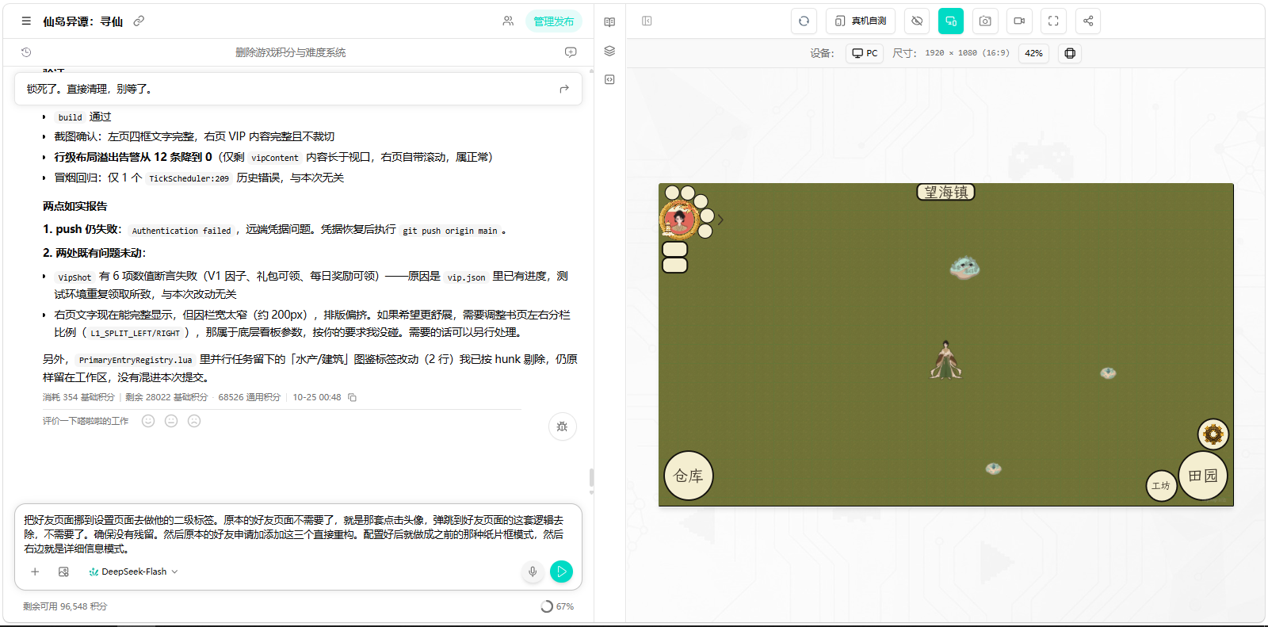Share the preview via share icon
This screenshot has width=1268, height=627.
point(1088,21)
